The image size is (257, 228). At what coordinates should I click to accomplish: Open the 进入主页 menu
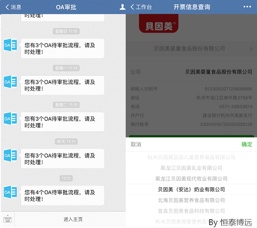[x=73, y=219]
